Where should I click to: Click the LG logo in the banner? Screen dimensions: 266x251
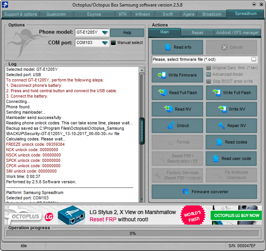(x=49, y=217)
